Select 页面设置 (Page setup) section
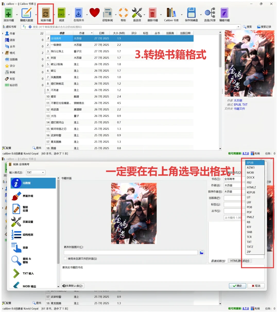The image size is (278, 313). (33, 222)
